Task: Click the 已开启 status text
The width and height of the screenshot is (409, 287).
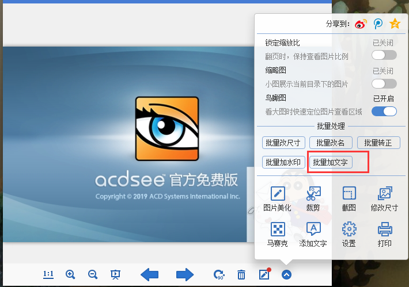Action: tap(384, 99)
